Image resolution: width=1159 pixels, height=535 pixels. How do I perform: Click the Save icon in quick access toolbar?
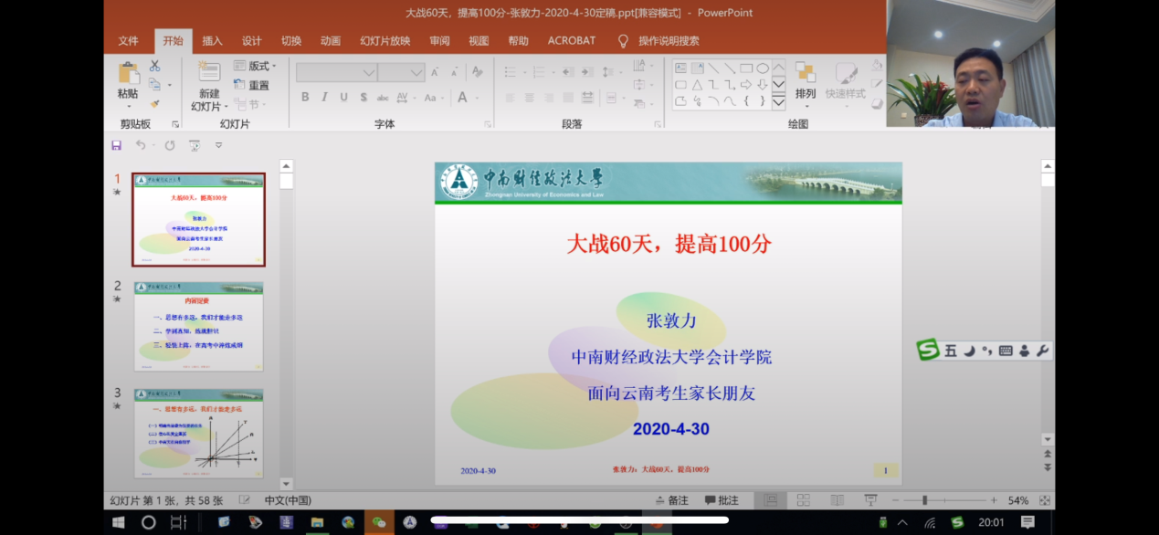point(116,145)
